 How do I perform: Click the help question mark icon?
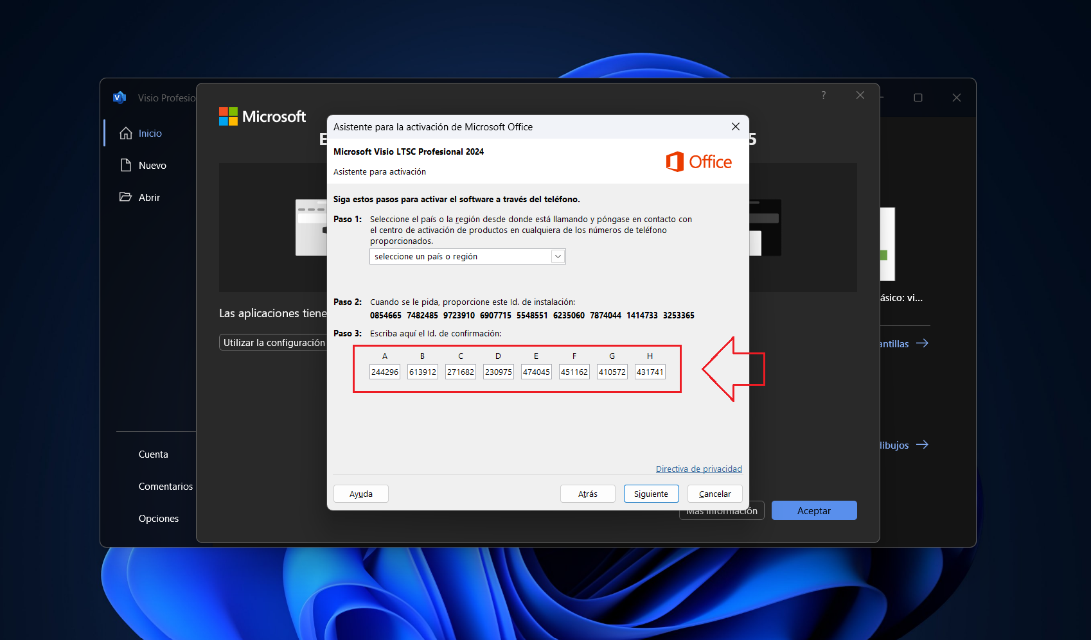pos(824,95)
